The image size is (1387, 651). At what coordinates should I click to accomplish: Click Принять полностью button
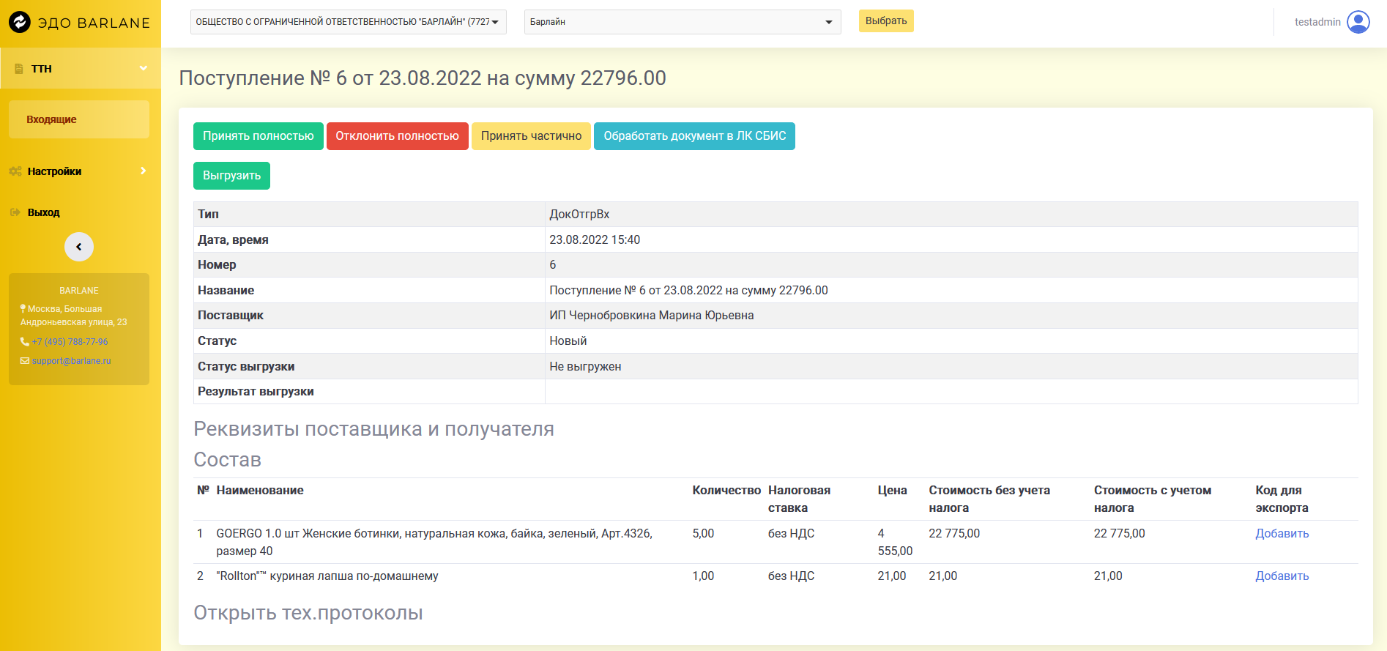coord(258,136)
